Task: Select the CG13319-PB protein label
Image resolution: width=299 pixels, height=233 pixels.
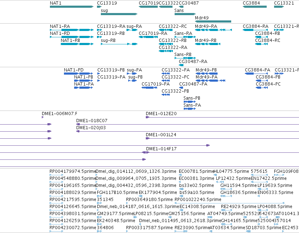Action: (111, 70)
